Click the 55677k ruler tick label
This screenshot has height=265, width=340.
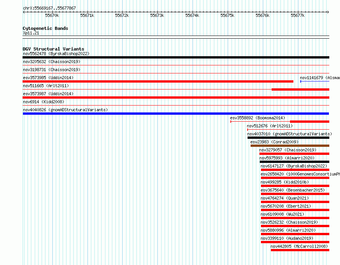(x=298, y=15)
